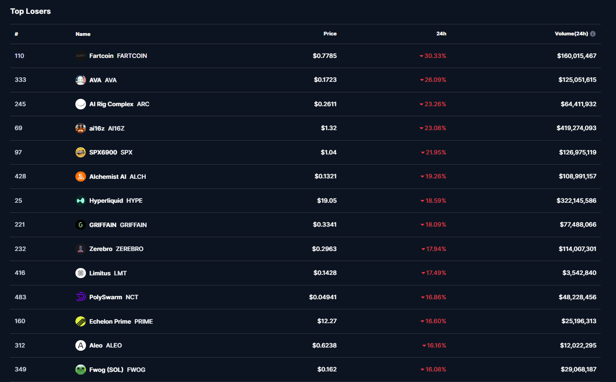This screenshot has height=382, width=616.
Task: Sort by the Name column header
Action: (x=83, y=34)
